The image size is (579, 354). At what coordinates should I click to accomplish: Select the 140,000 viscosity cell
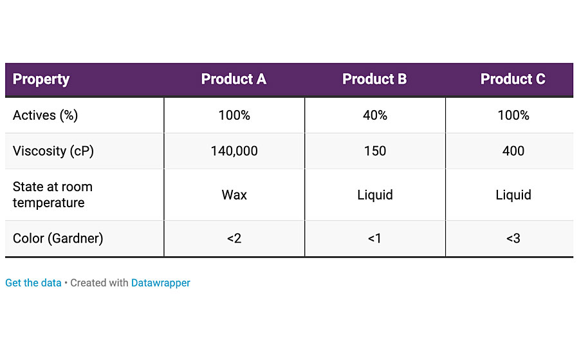point(234,151)
